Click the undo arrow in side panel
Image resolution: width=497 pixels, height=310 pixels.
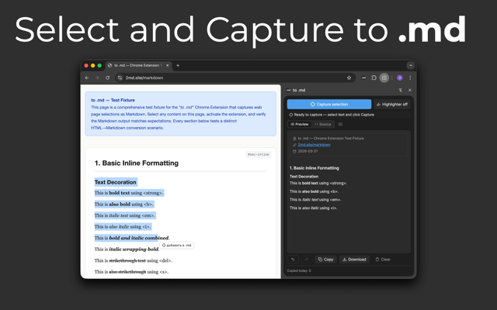(x=293, y=260)
